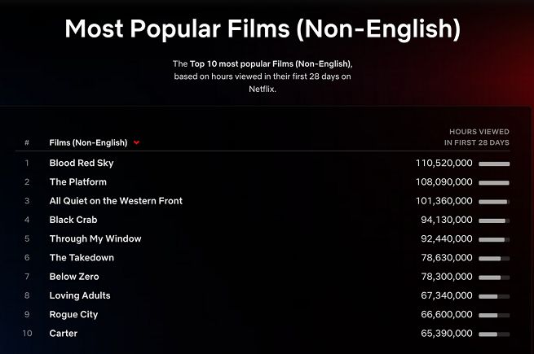Click the Blood Red Sky film title
The width and height of the screenshot is (534, 354).
tap(82, 163)
